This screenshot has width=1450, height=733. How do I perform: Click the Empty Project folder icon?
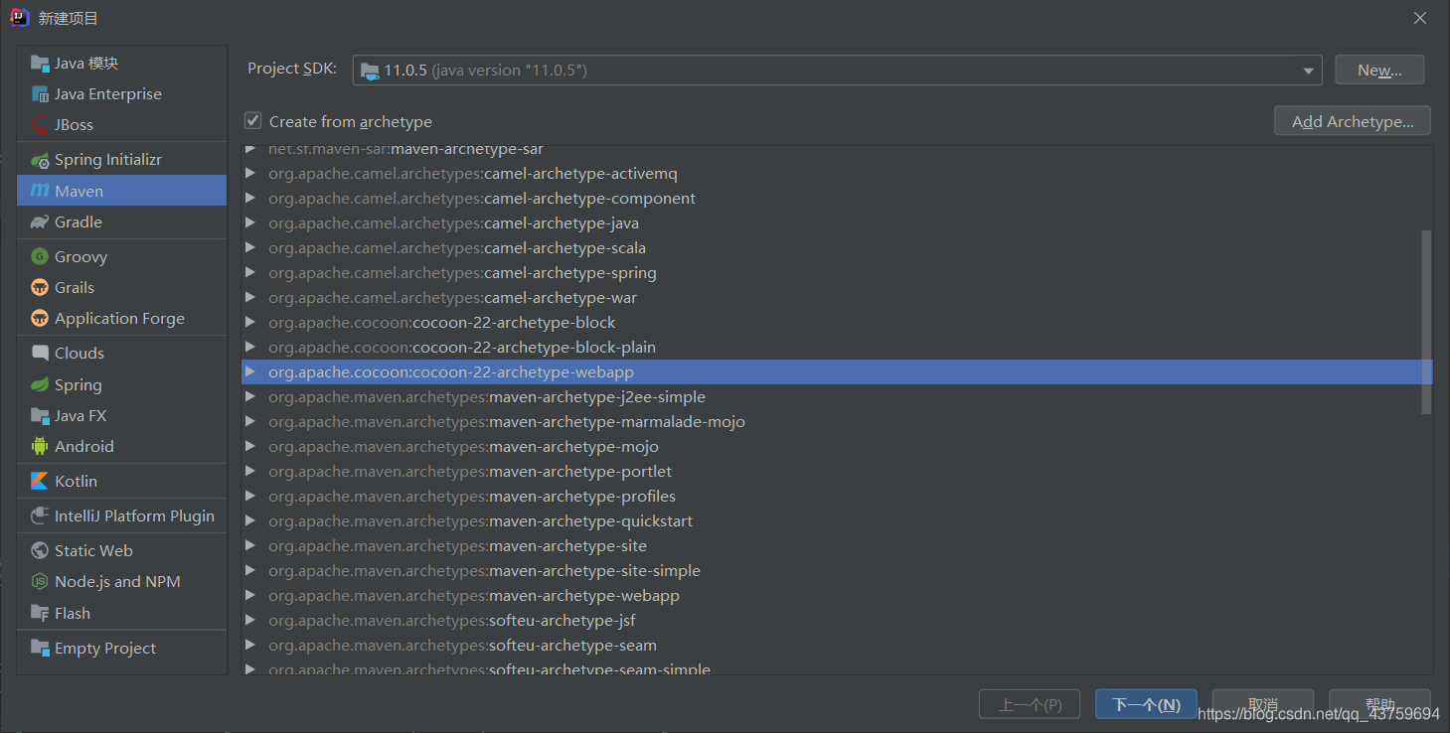click(x=40, y=649)
